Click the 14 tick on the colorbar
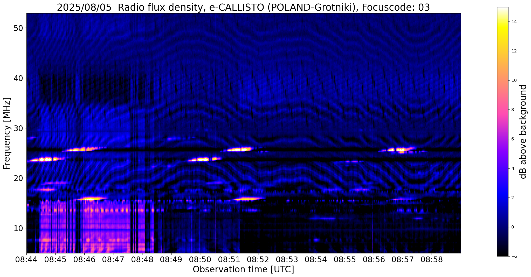Screen dimensions: 531x277 [x=514, y=22]
